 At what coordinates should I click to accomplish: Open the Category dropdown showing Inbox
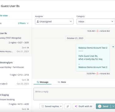(96, 21)
